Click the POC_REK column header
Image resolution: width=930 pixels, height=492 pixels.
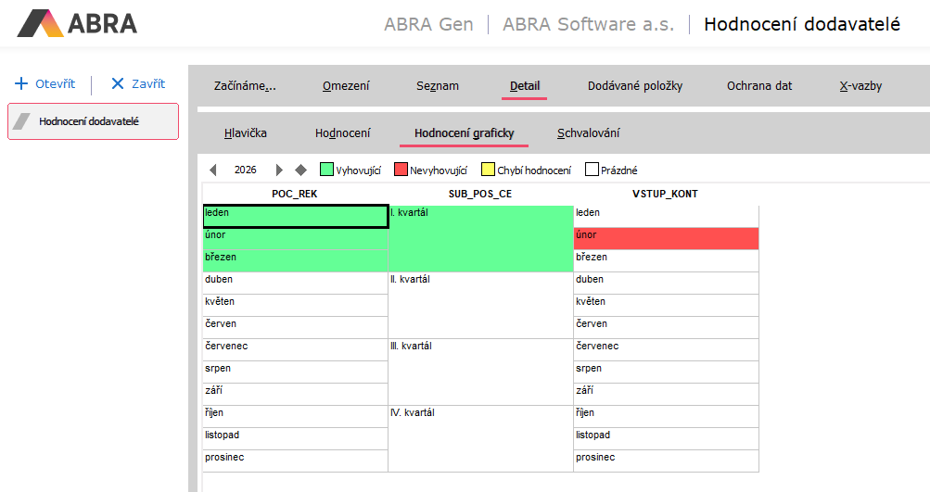coord(295,194)
